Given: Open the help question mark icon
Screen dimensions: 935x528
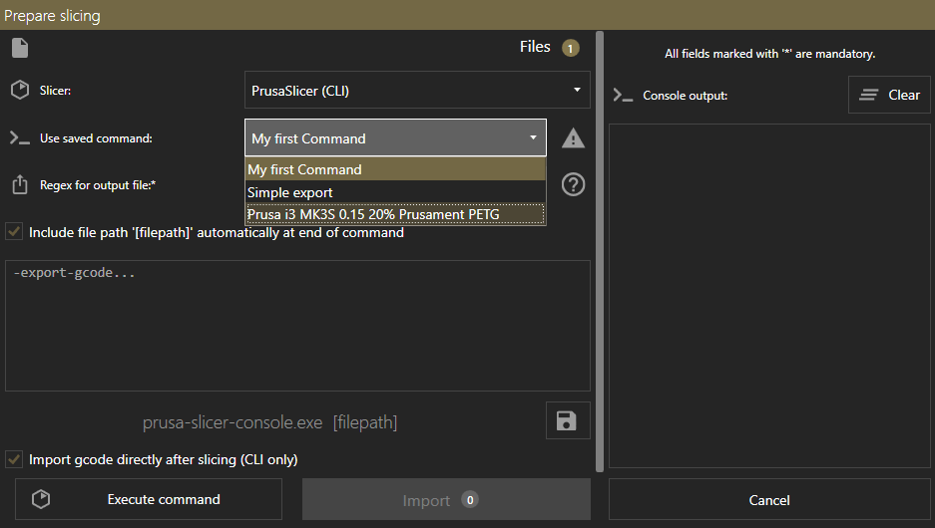Looking at the screenshot, I should point(573,184).
